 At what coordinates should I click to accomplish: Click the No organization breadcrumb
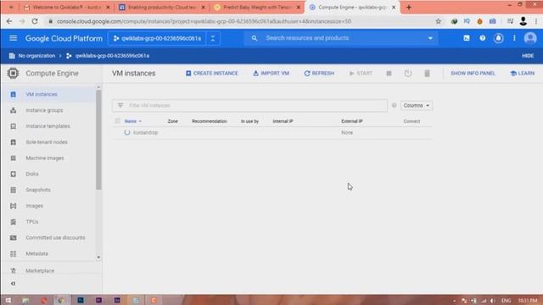click(x=36, y=56)
